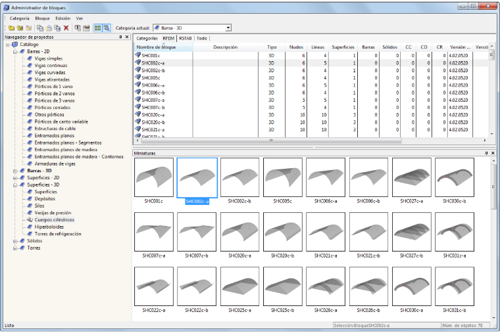Collapse the Superficies - 3D tree node
Viewport: 500px width, 333px height.
[x=15, y=185]
